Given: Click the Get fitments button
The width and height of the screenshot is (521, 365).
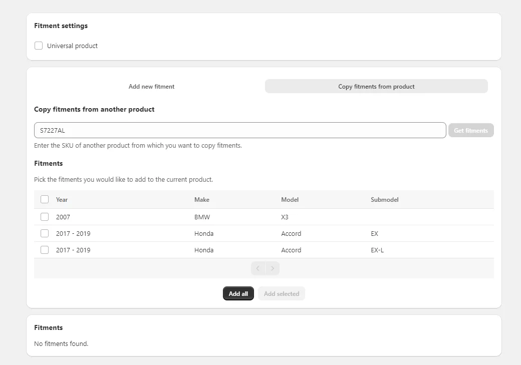Looking at the screenshot, I should pos(470,130).
